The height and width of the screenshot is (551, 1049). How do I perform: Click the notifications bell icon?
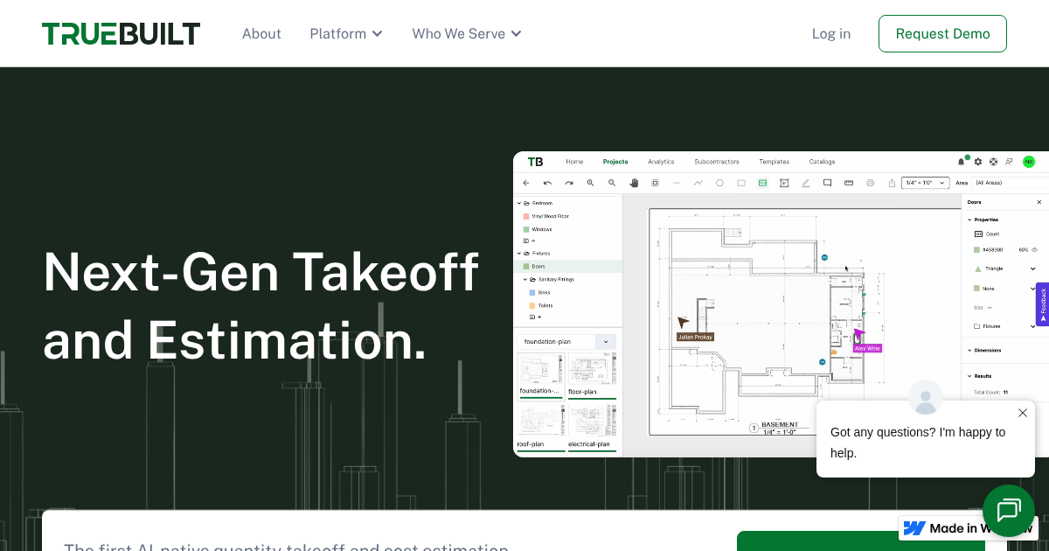coord(962,162)
